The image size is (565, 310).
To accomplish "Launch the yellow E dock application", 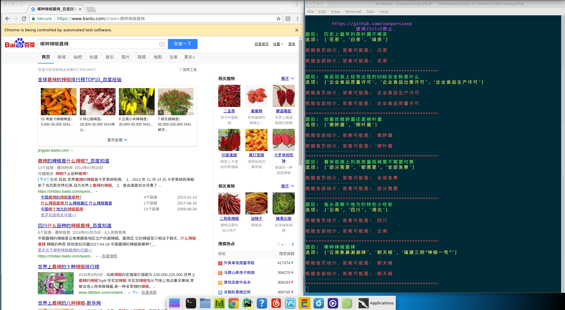I will click(x=304, y=303).
